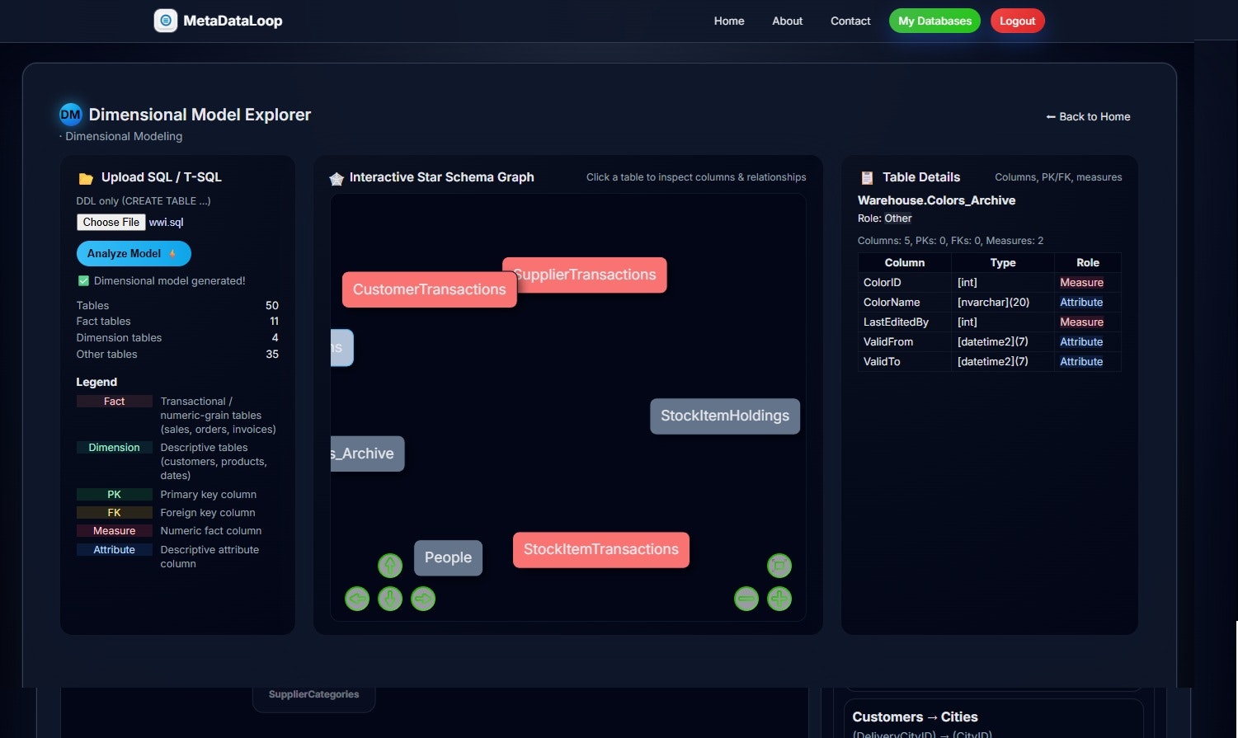Click the fit-to-view graph control icon
The width and height of the screenshot is (1238, 738).
[779, 566]
